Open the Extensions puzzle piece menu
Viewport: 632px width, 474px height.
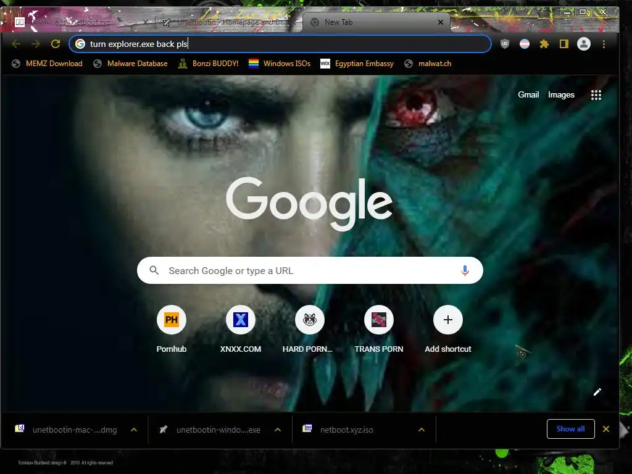tap(544, 44)
